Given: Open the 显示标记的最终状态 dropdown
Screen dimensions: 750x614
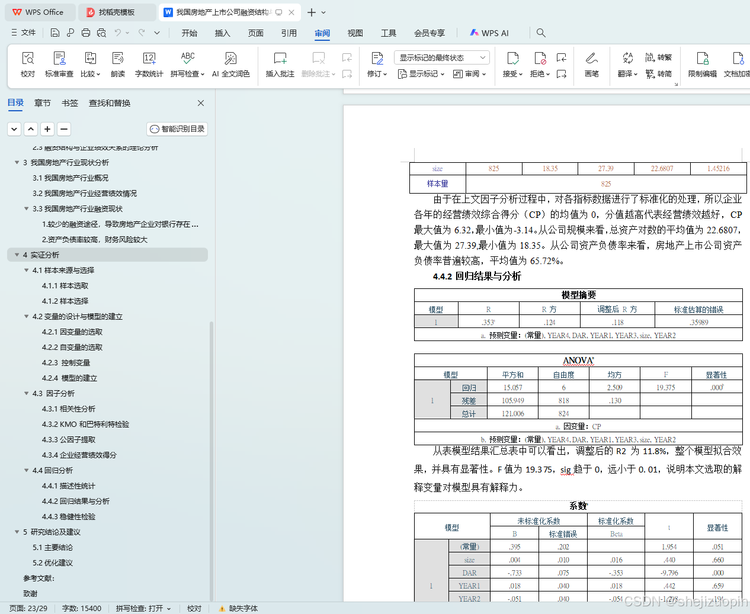Looking at the screenshot, I should [x=441, y=57].
